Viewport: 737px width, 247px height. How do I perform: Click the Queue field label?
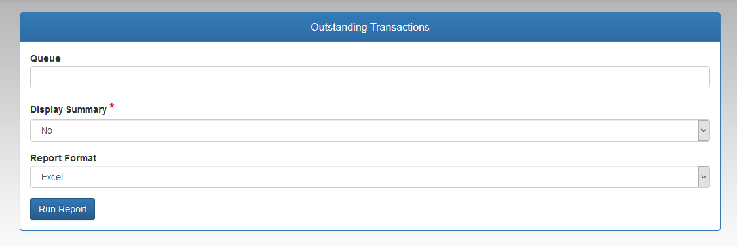tap(46, 58)
